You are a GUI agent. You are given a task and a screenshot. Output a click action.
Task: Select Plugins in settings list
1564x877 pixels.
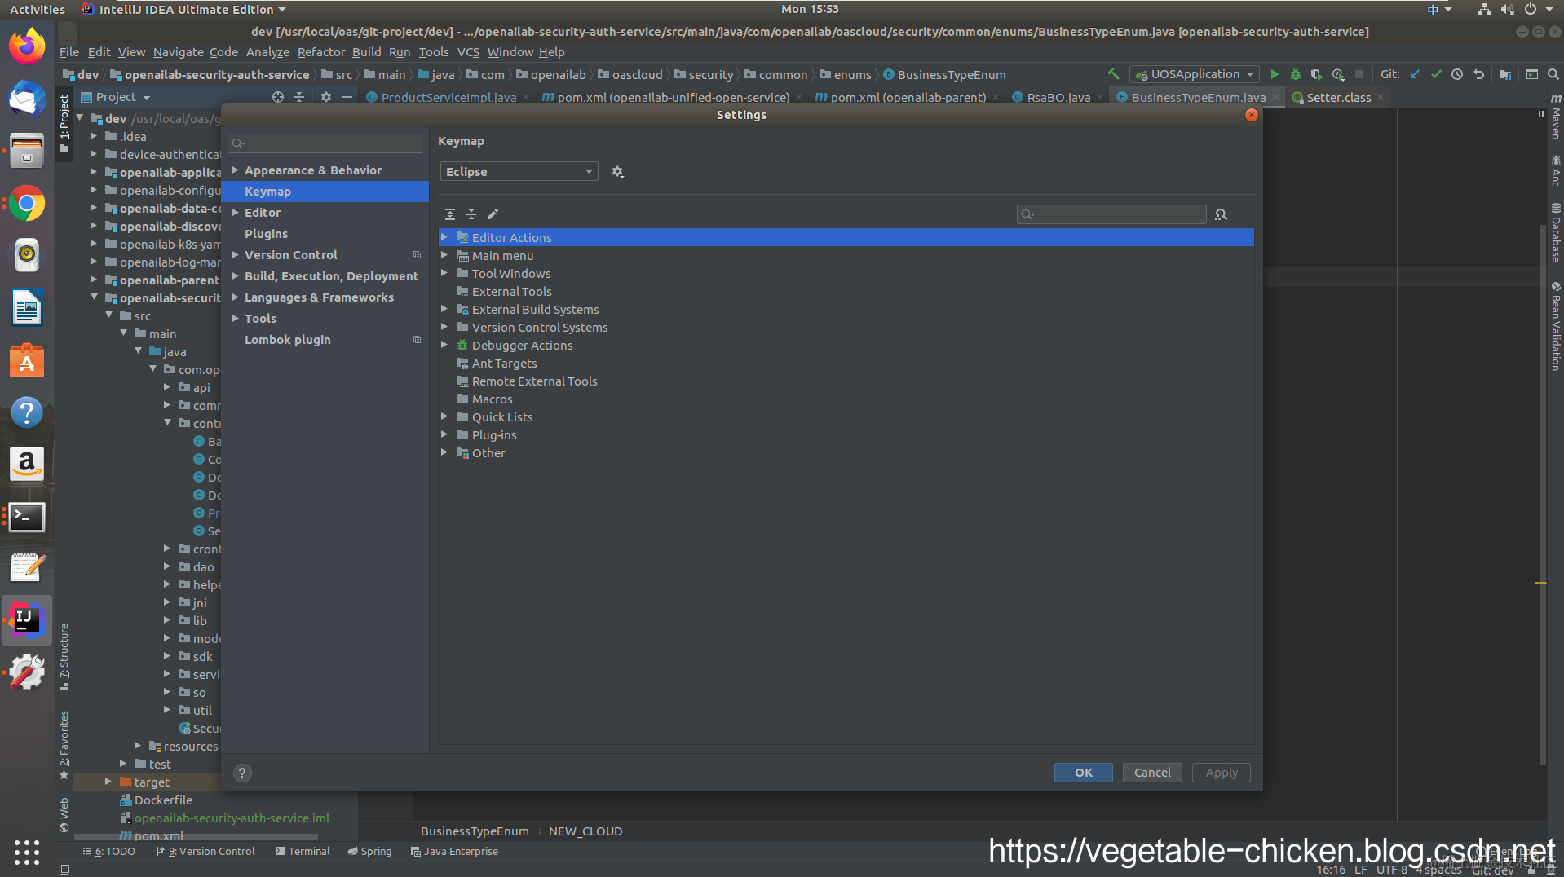(266, 234)
